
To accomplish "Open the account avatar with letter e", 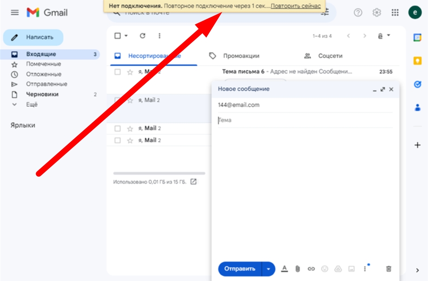I will tap(415, 12).
